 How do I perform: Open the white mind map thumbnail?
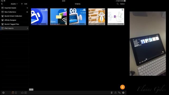point(116,17)
